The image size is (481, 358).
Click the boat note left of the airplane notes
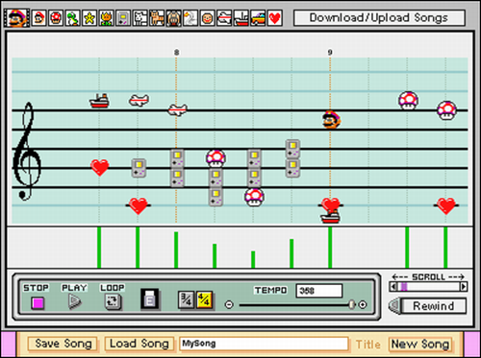point(99,101)
